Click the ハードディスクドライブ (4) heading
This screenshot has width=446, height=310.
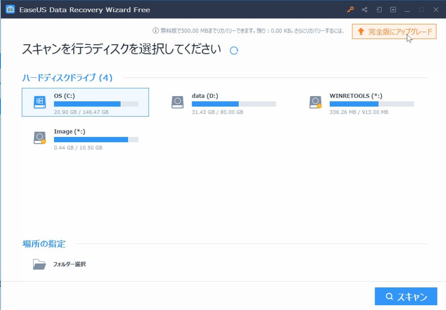click(68, 77)
